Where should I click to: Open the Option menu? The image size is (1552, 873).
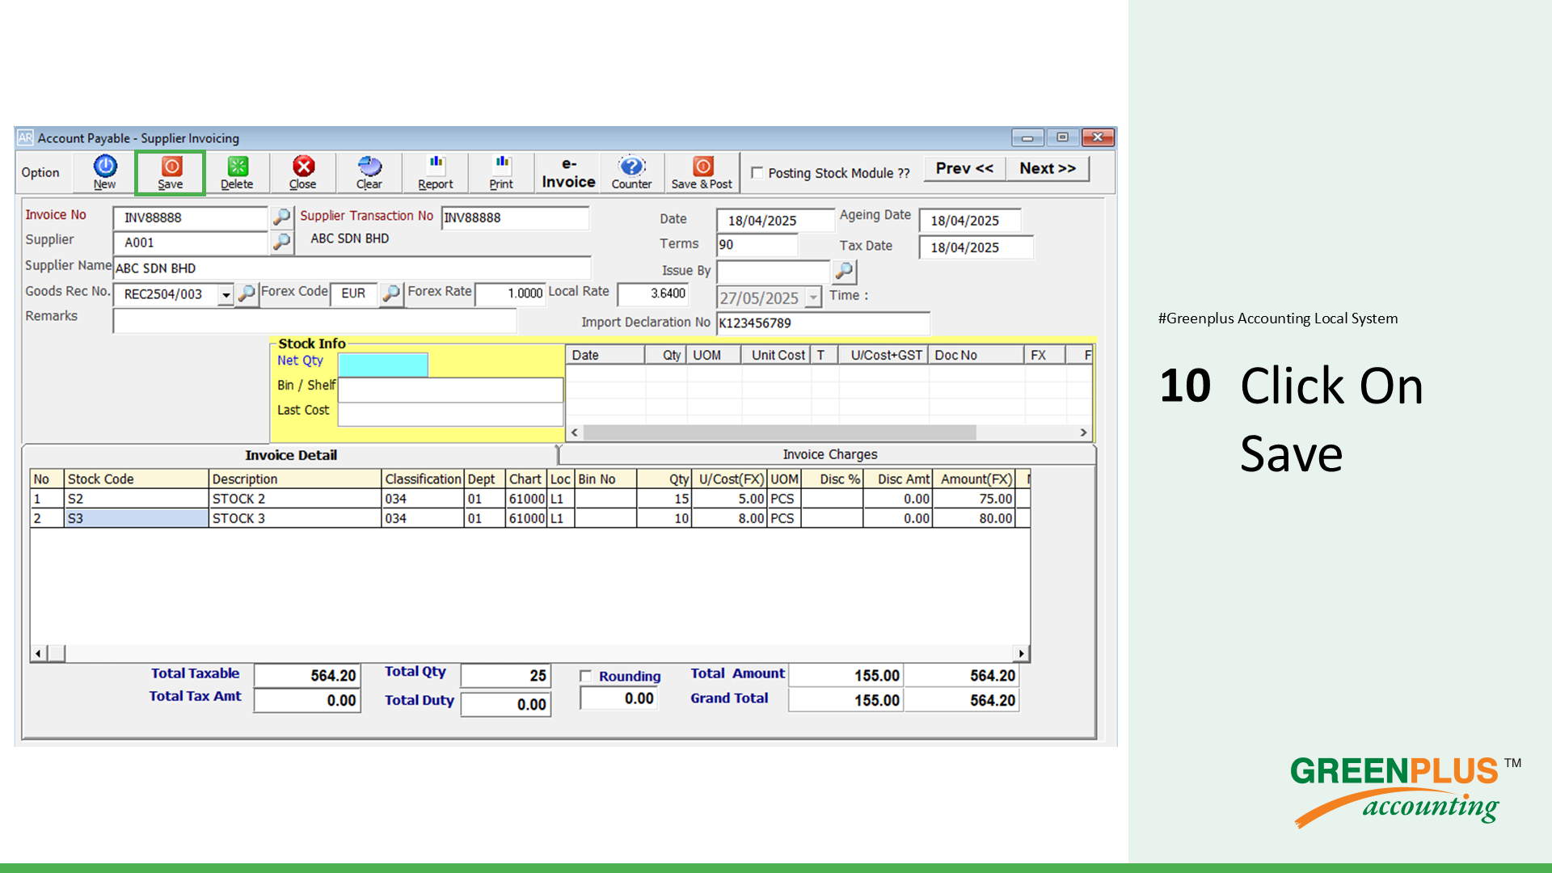pyautogui.click(x=40, y=172)
